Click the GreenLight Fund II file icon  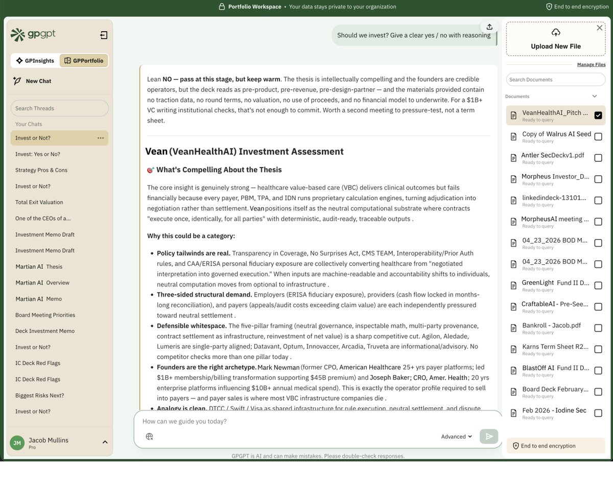(x=514, y=285)
